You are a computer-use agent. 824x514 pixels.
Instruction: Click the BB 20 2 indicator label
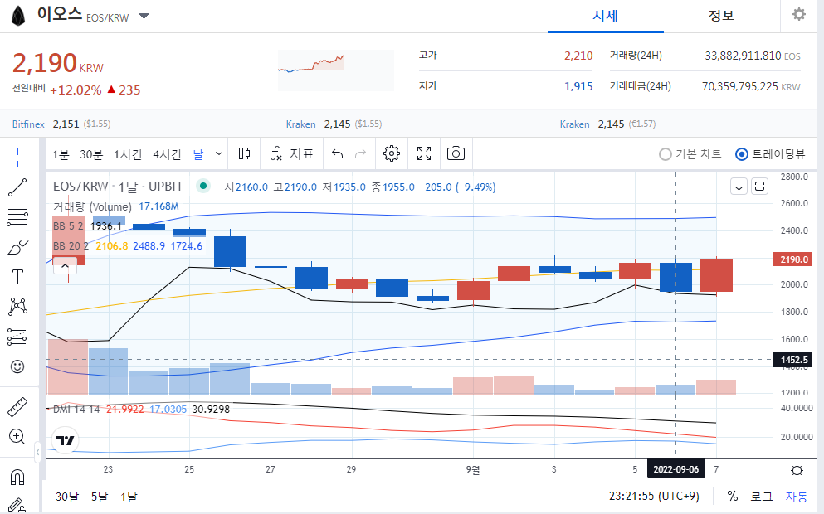[71, 245]
